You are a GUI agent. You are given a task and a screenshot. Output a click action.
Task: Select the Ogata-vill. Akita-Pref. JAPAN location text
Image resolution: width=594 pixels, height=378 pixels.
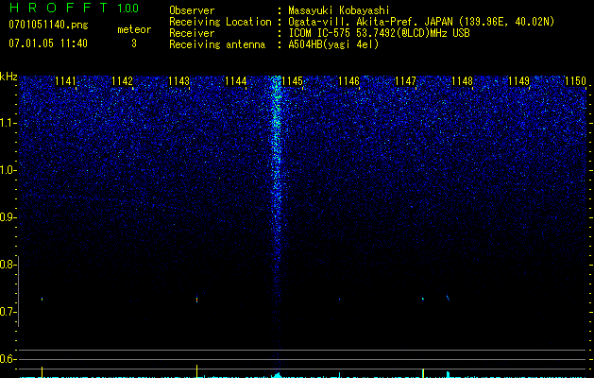tap(421, 22)
